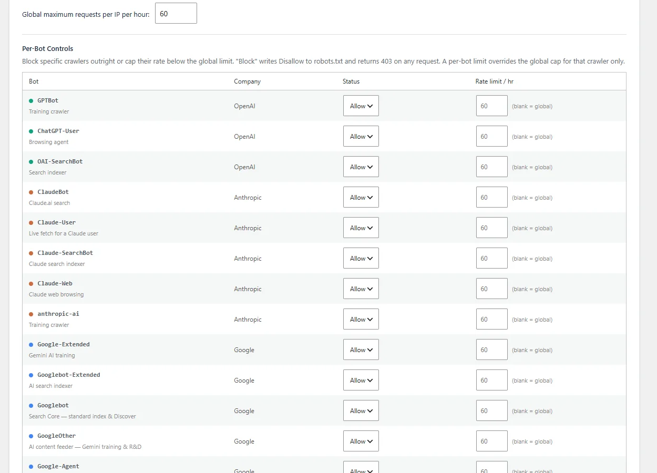Click 'Search Core — standard index & Discover' text
The height and width of the screenshot is (473, 657).
pos(83,416)
